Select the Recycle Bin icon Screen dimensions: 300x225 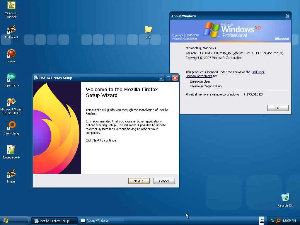285,200
